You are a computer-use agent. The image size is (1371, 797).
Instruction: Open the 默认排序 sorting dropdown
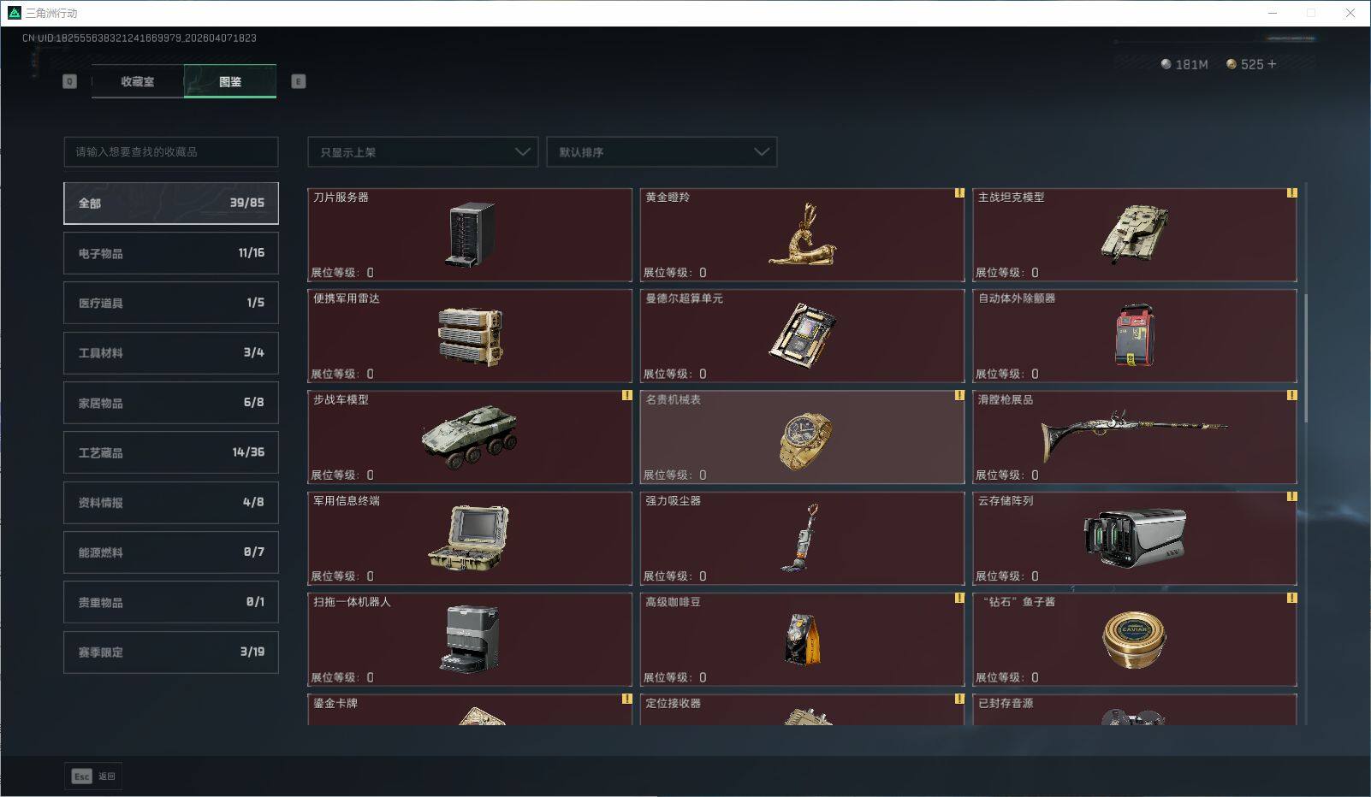pyautogui.click(x=661, y=152)
